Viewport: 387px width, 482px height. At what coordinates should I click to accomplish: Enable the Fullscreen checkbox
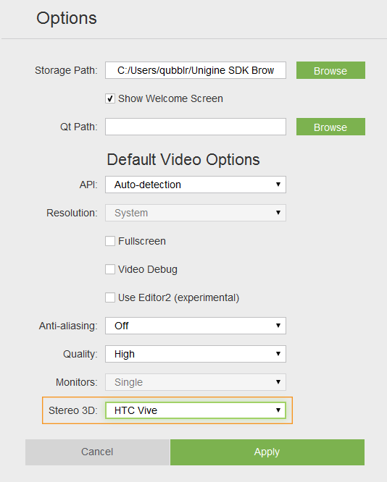click(x=110, y=241)
